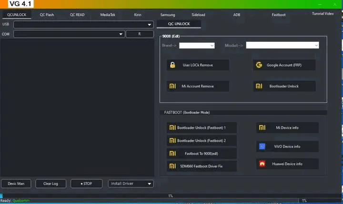Click the STOP button

86,184
